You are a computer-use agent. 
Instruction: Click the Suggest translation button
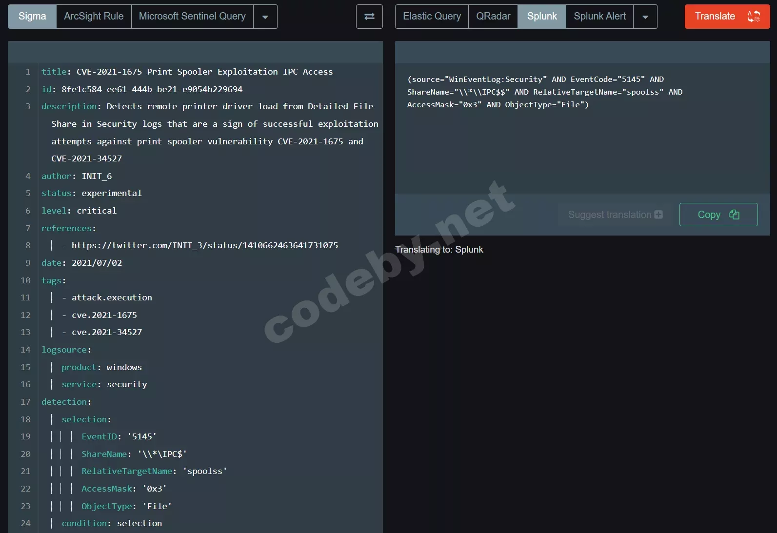click(615, 215)
